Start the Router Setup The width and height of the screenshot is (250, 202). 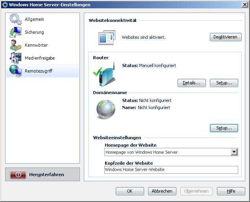tap(224, 83)
